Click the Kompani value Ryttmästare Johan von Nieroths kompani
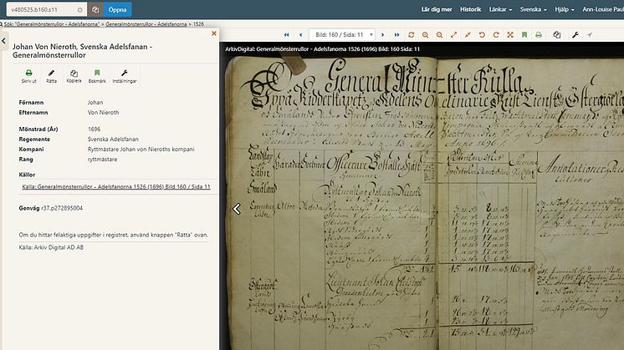The image size is (624, 350). 141,150
